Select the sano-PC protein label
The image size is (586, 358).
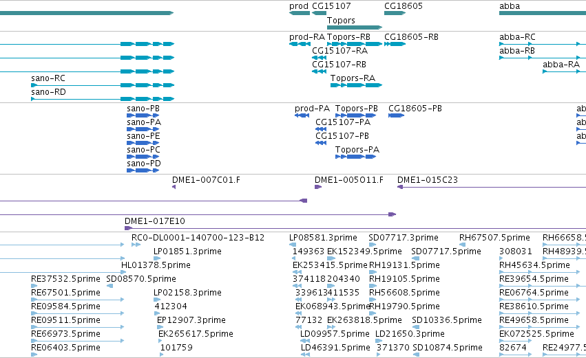pos(143,150)
